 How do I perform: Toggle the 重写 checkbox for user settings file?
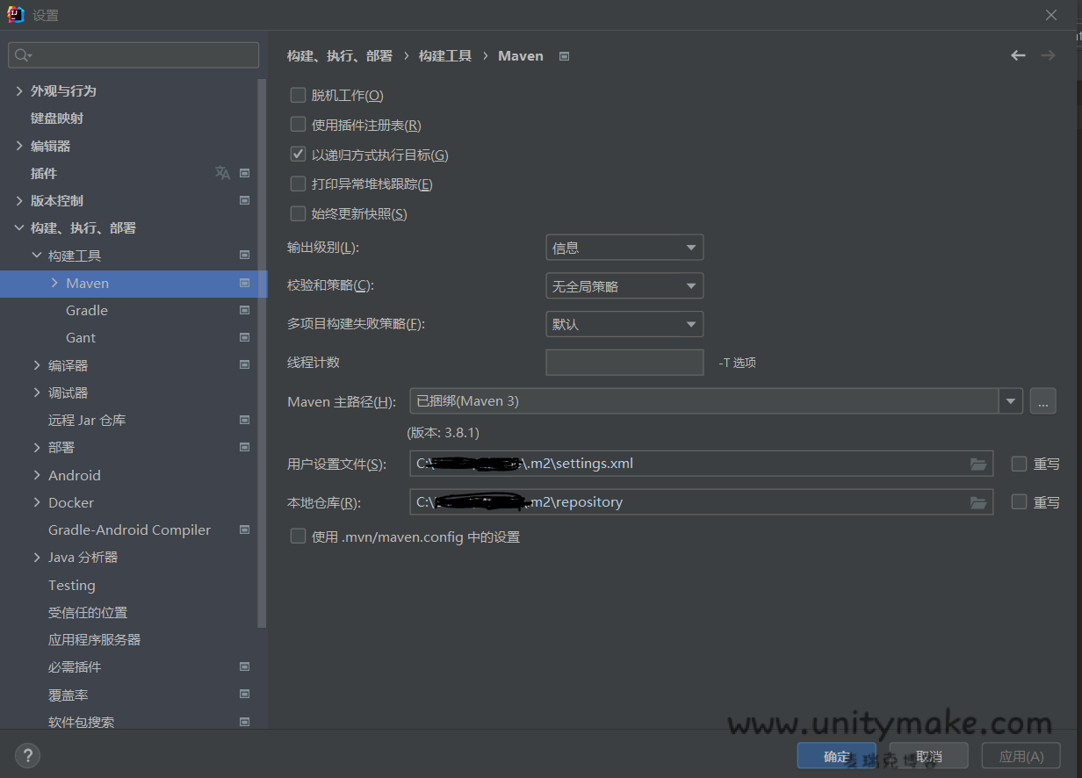[x=1019, y=464]
